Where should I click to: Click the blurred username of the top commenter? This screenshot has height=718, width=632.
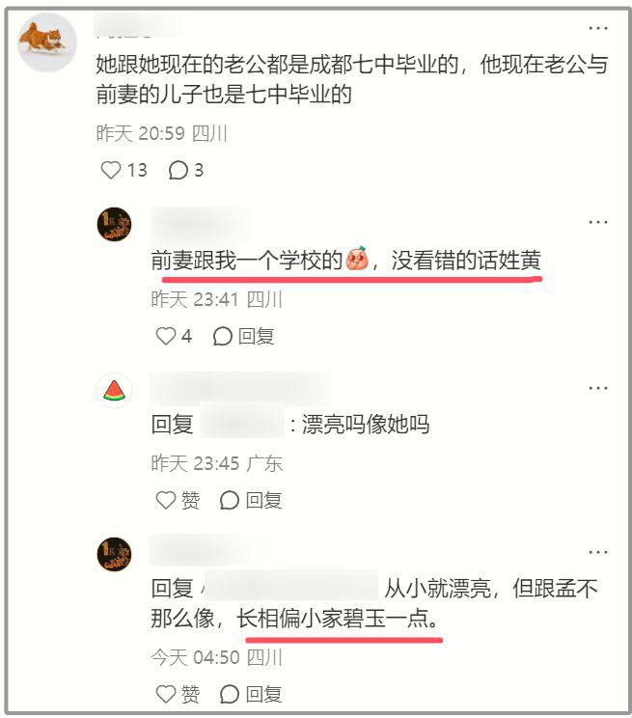tap(137, 25)
